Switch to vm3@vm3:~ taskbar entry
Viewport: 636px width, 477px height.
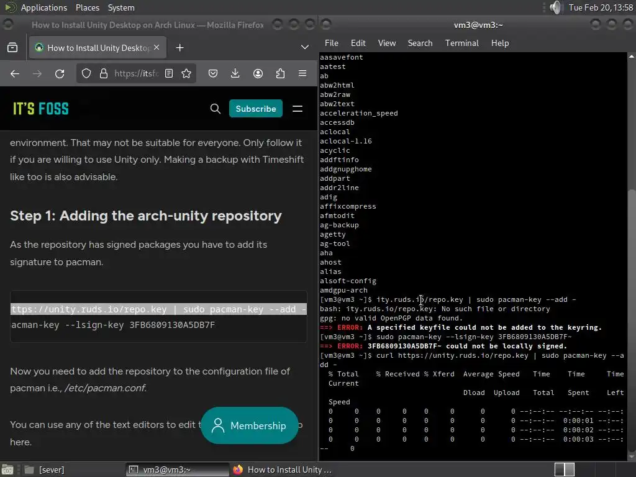(x=178, y=470)
